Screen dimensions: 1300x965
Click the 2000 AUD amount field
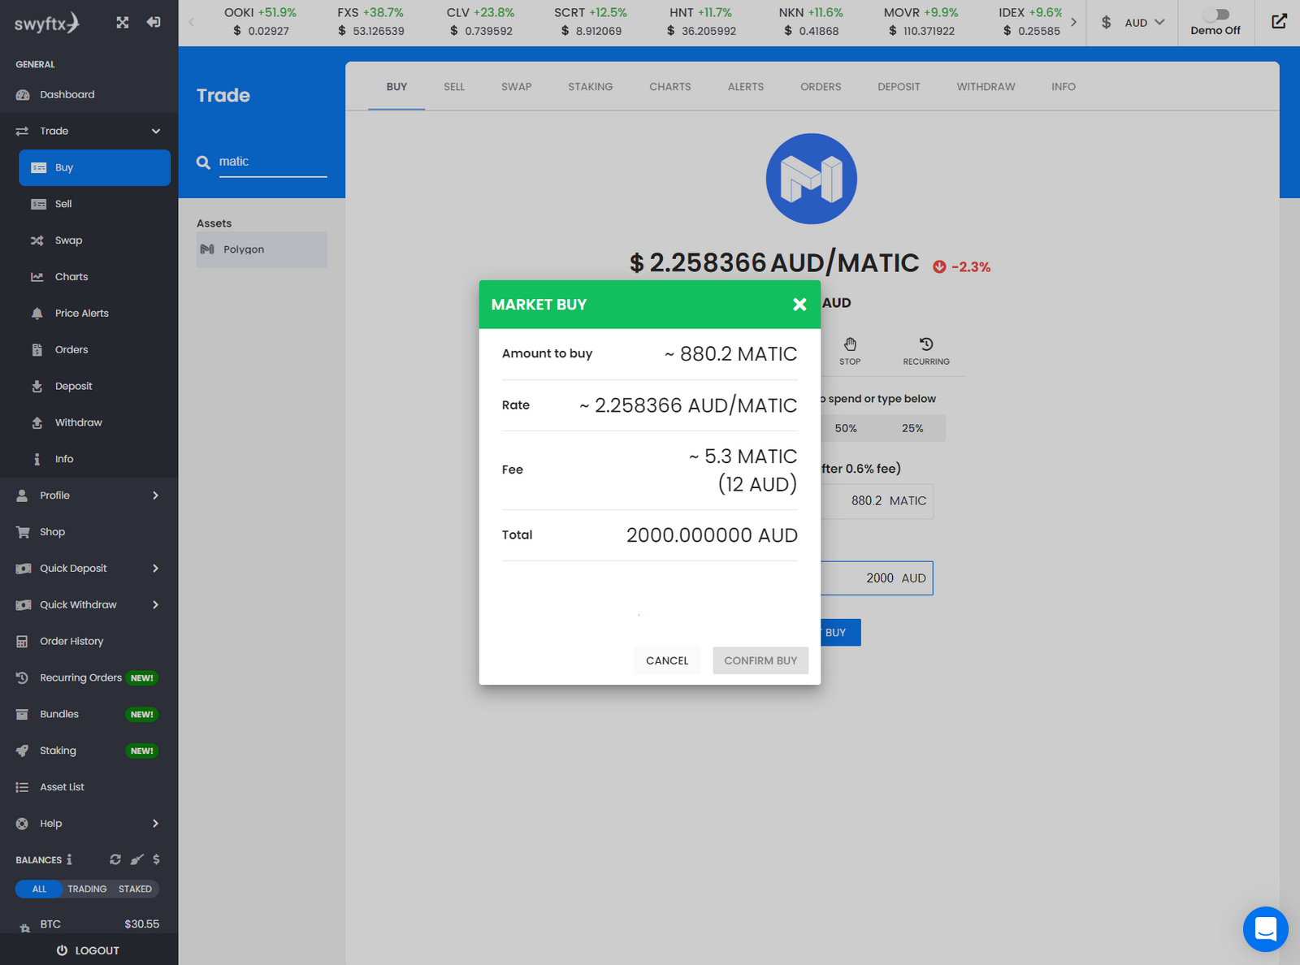pos(876,578)
